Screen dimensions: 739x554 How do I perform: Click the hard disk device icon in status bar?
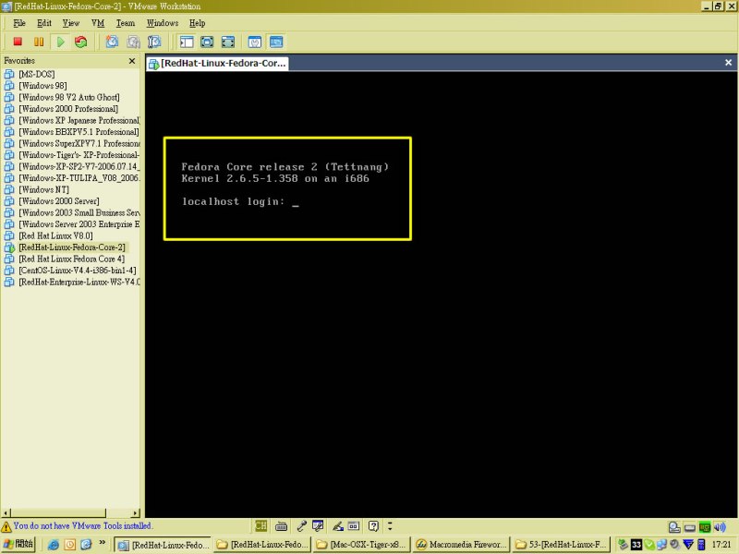click(x=674, y=527)
